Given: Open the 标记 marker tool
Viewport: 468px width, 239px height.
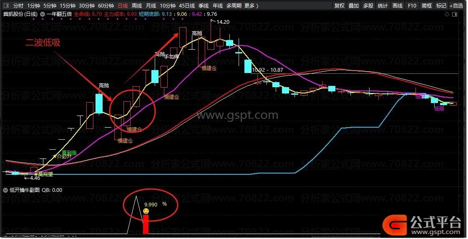Looking at the screenshot, I should [441, 6].
